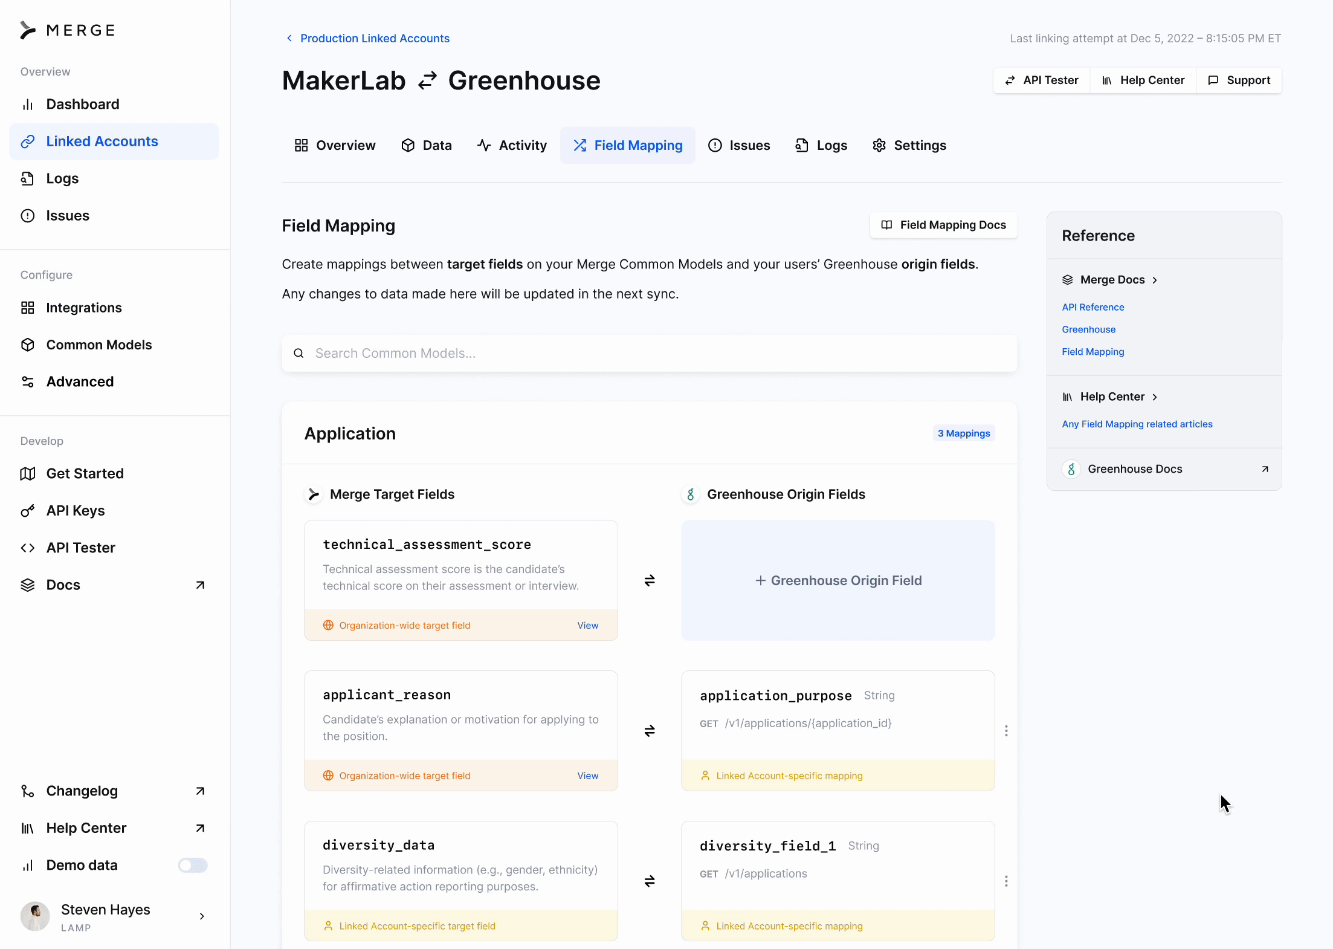
Task: Click the Docs external arrow icon
Action: coord(200,585)
